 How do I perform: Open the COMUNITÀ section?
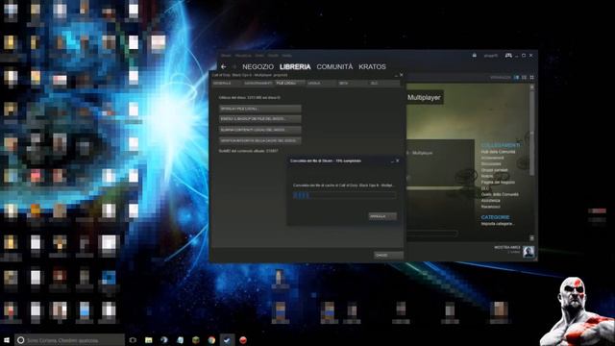334,66
